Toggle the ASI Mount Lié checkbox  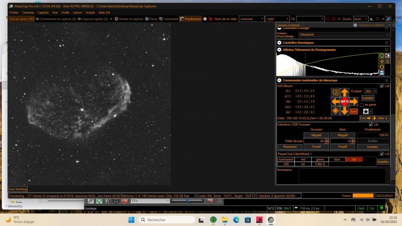coord(382,86)
